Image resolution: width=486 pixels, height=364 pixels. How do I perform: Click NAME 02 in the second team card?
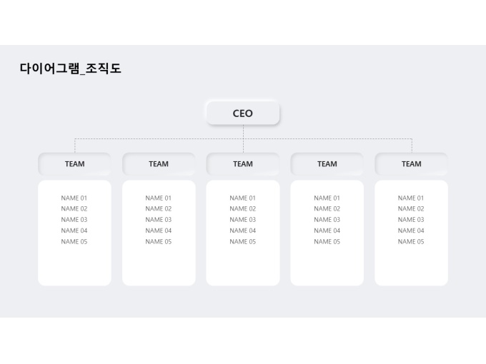(159, 209)
